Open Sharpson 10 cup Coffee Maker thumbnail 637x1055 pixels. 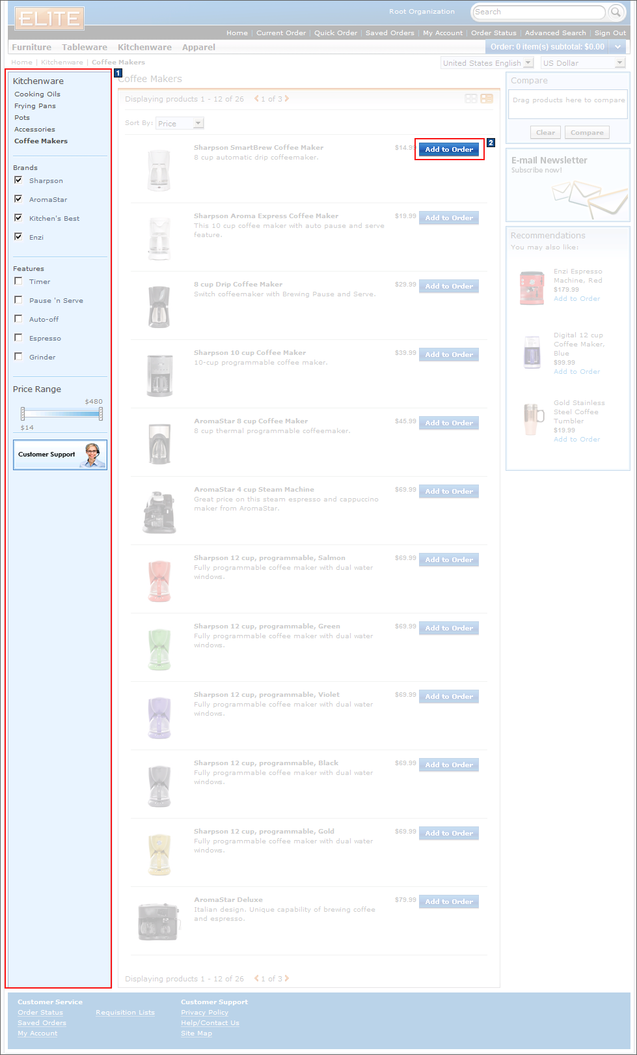(159, 376)
